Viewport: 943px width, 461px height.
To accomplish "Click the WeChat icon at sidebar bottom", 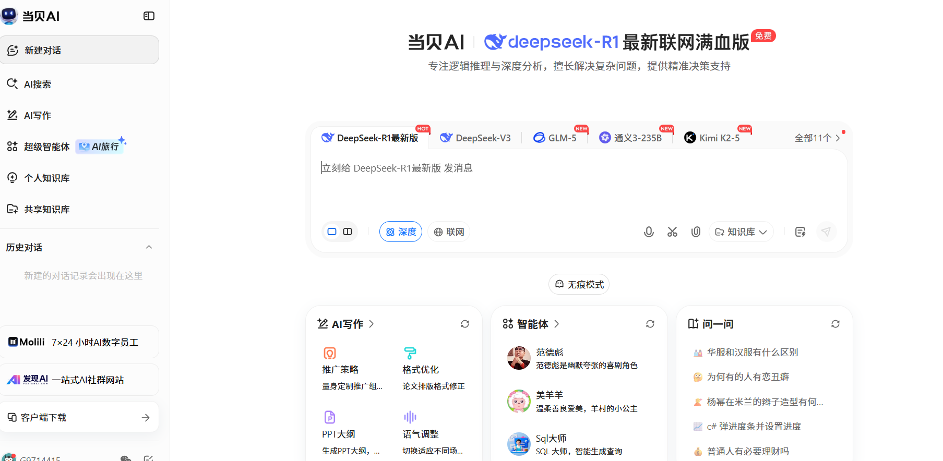I will click(x=125, y=458).
